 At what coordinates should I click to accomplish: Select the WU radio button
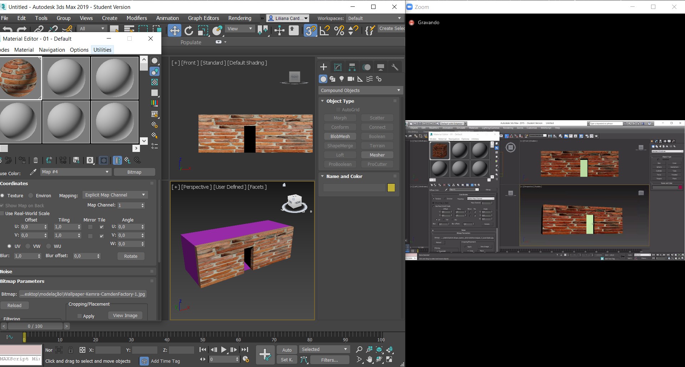pyautogui.click(x=49, y=246)
